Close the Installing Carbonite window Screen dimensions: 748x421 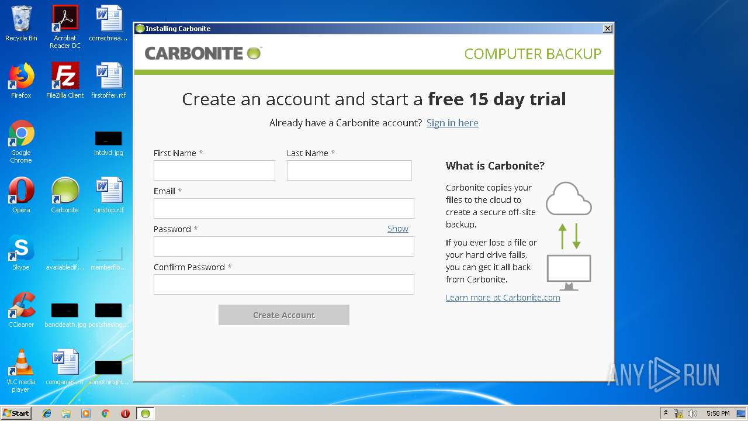click(608, 28)
